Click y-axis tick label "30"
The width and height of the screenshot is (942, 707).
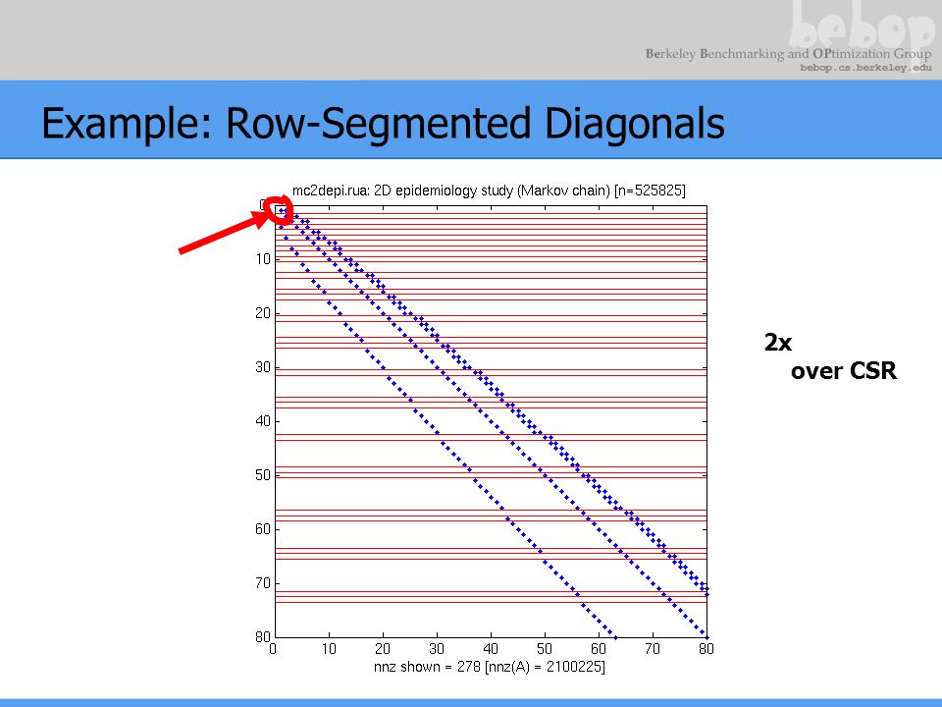pos(263,366)
